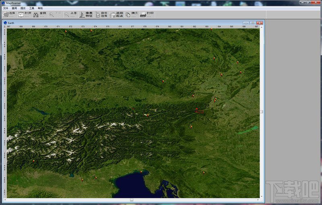Screen dimensions: 322x205
Task: Click the 返回起点 return-to-origin icon
Action: [113, 14]
